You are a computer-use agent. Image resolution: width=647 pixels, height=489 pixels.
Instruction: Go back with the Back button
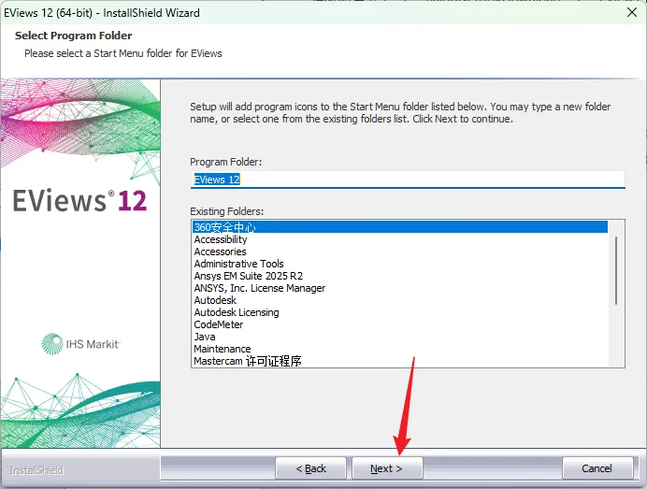pyautogui.click(x=310, y=468)
